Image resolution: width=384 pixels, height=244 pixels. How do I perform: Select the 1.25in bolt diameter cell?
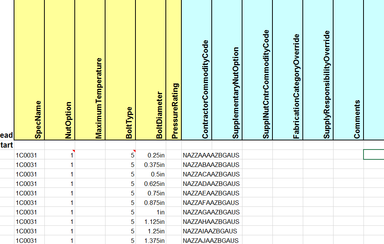[151, 231]
